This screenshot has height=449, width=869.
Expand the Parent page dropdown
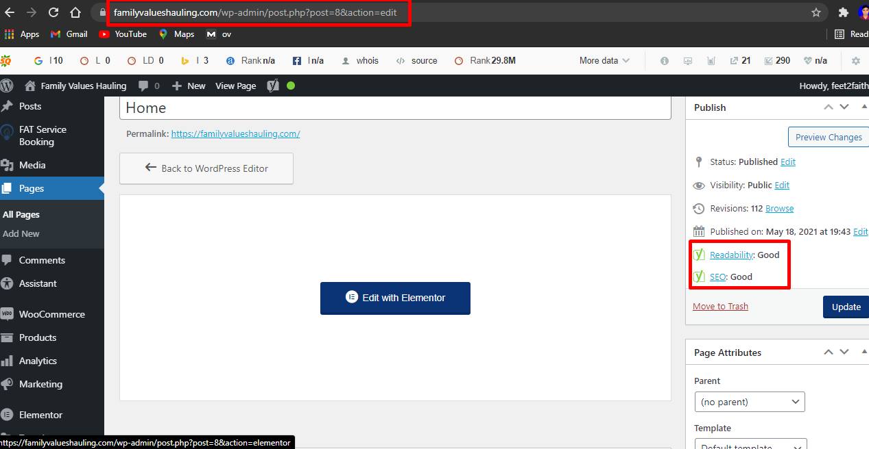click(x=749, y=402)
